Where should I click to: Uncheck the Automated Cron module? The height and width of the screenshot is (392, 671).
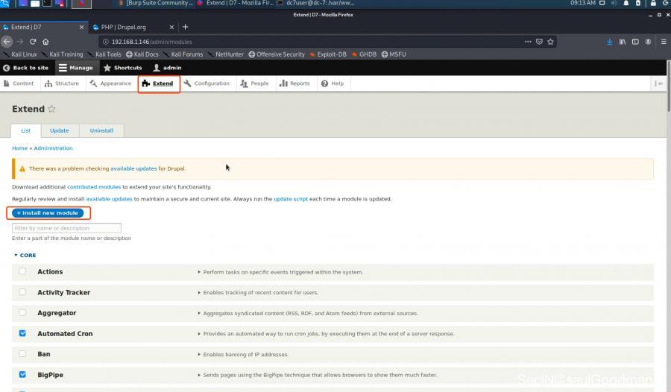[x=22, y=333]
